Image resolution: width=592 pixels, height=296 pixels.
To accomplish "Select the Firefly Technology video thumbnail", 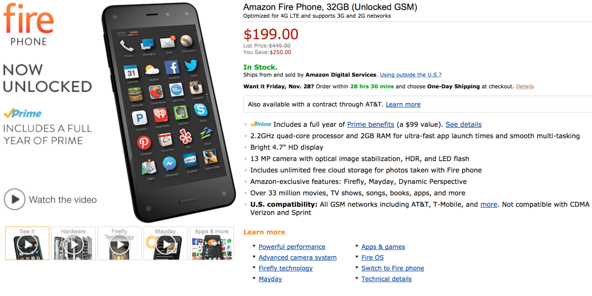I will click(119, 243).
